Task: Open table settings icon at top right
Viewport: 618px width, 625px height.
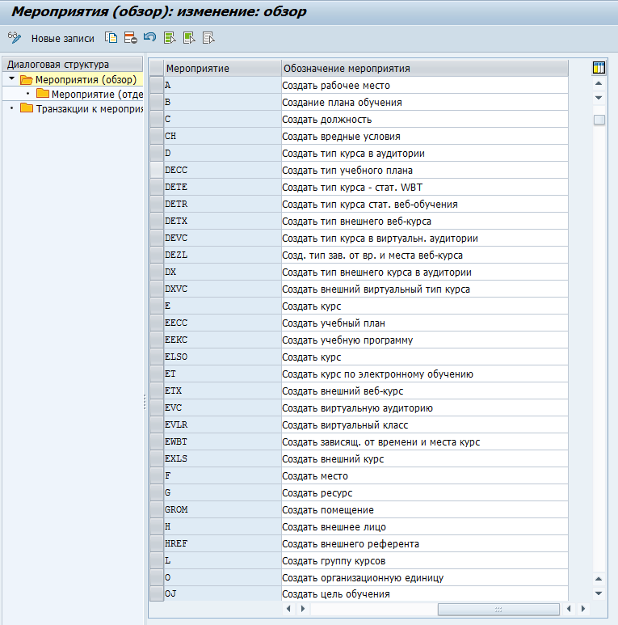Action: click(x=599, y=68)
